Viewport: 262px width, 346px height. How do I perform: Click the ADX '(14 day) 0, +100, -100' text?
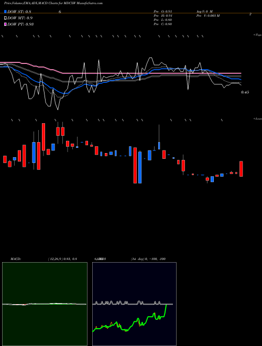coord(148,259)
